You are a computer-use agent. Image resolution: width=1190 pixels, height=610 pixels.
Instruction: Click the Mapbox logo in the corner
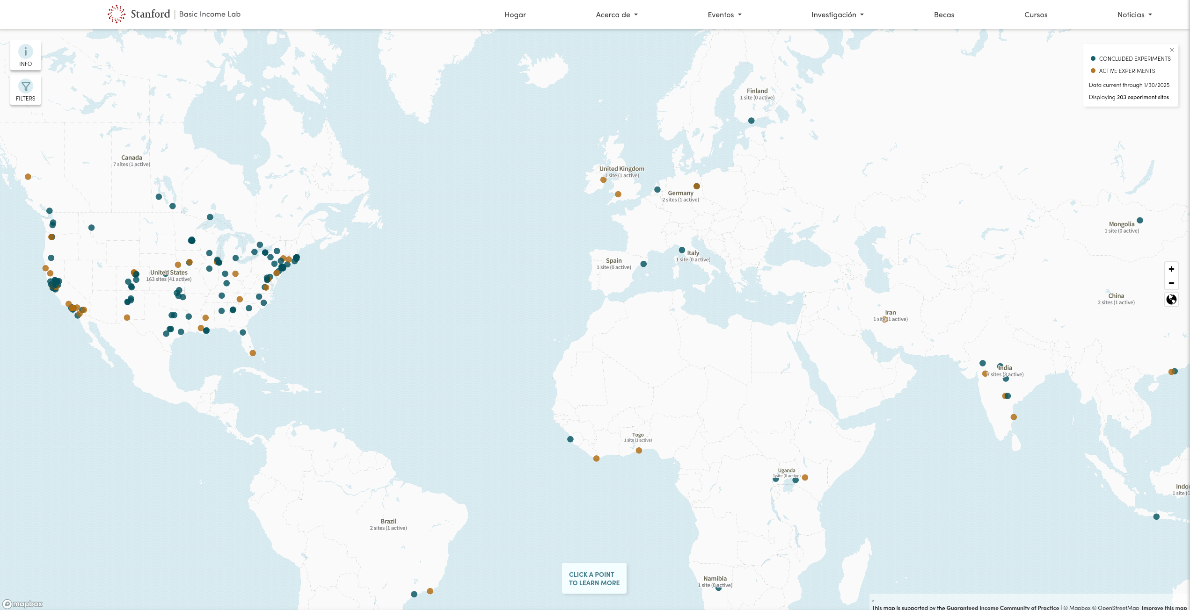(x=22, y=604)
